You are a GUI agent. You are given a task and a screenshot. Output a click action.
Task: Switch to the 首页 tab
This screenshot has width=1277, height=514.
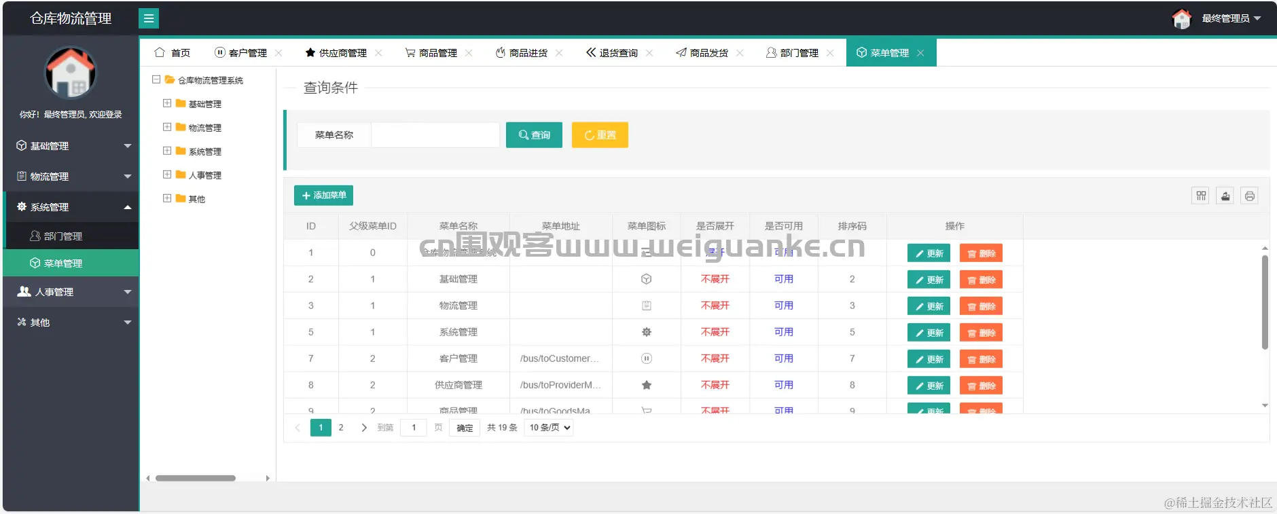point(173,53)
